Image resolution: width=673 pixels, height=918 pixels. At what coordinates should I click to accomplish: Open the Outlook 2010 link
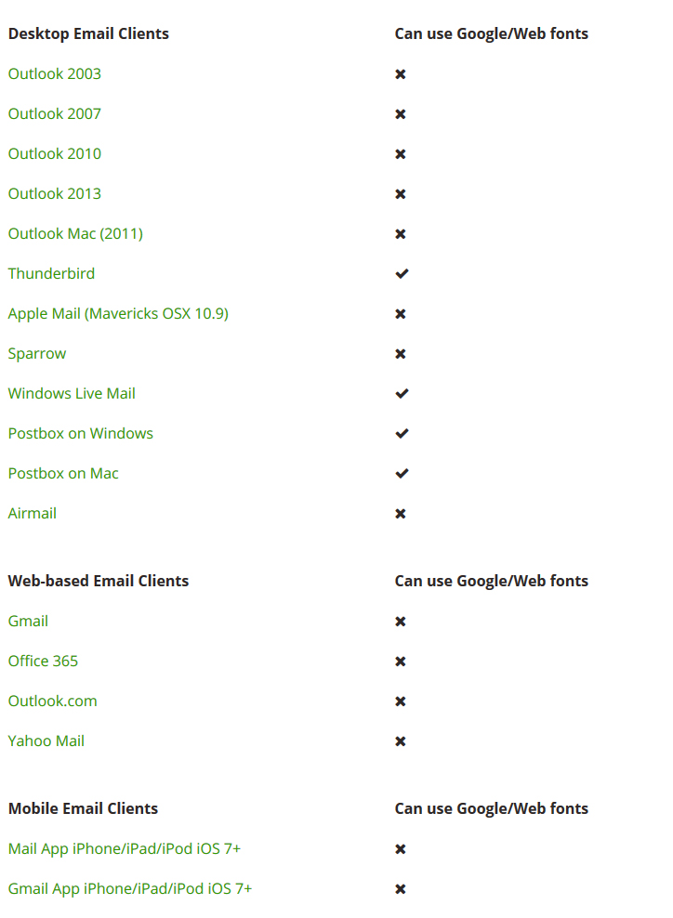tap(55, 154)
